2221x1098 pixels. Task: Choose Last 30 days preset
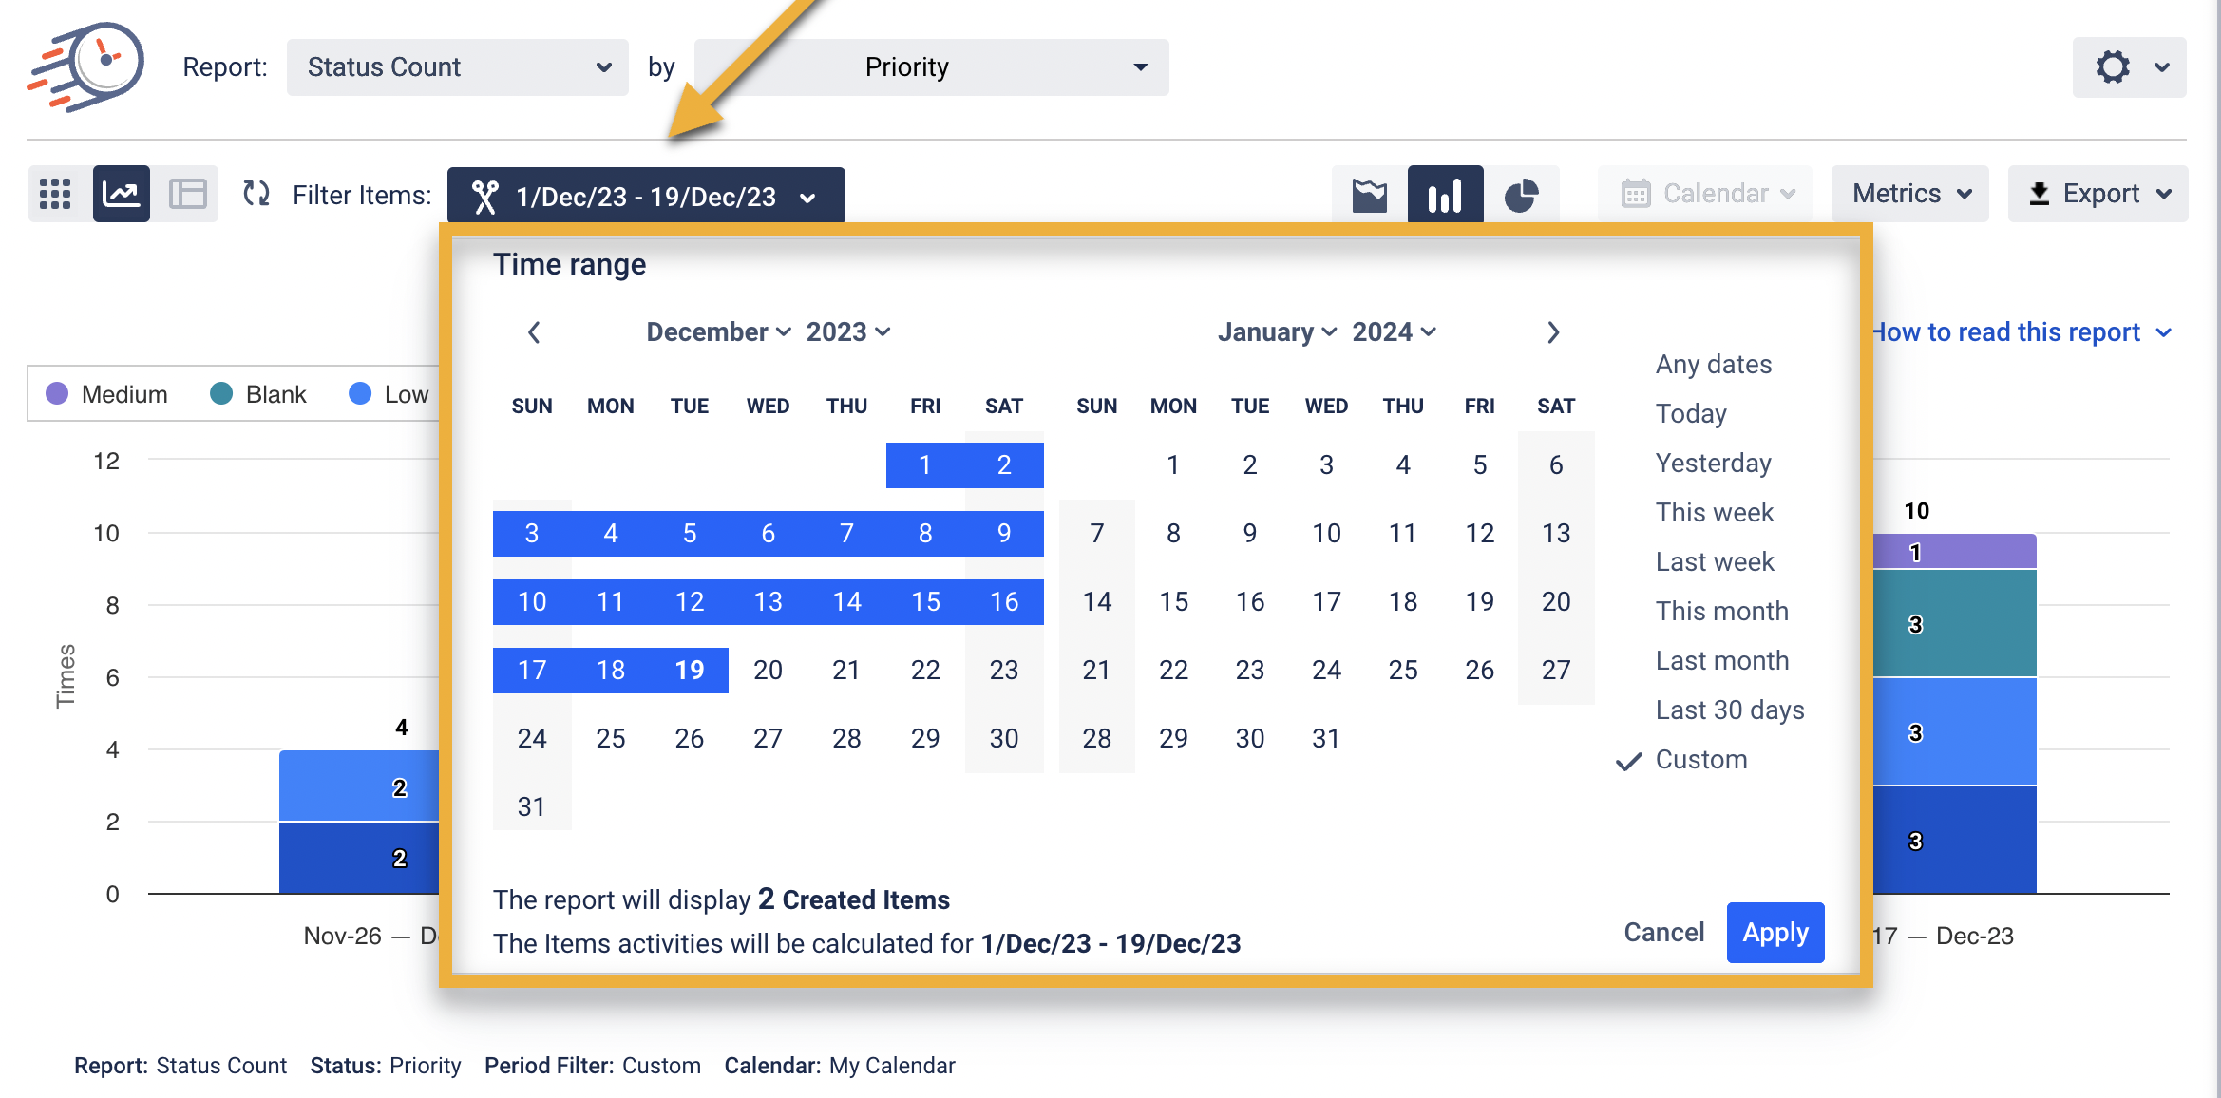[1729, 710]
